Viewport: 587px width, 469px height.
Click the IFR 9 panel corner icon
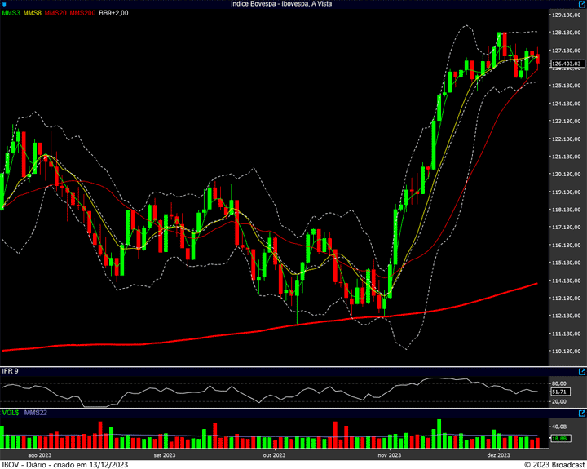point(580,371)
